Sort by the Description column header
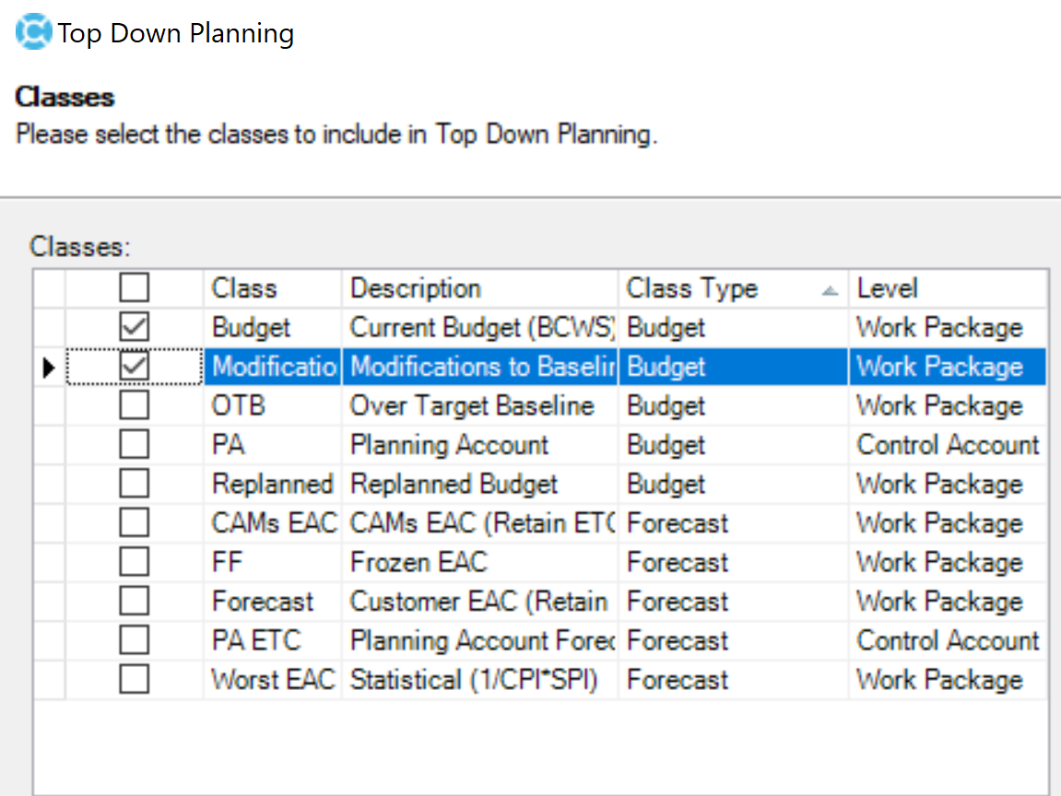 [479, 288]
